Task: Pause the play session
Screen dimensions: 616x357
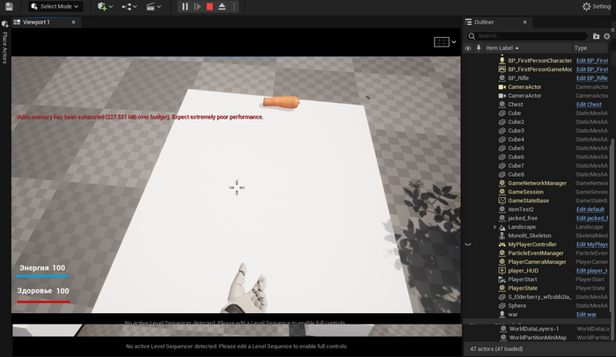Action: [x=185, y=6]
